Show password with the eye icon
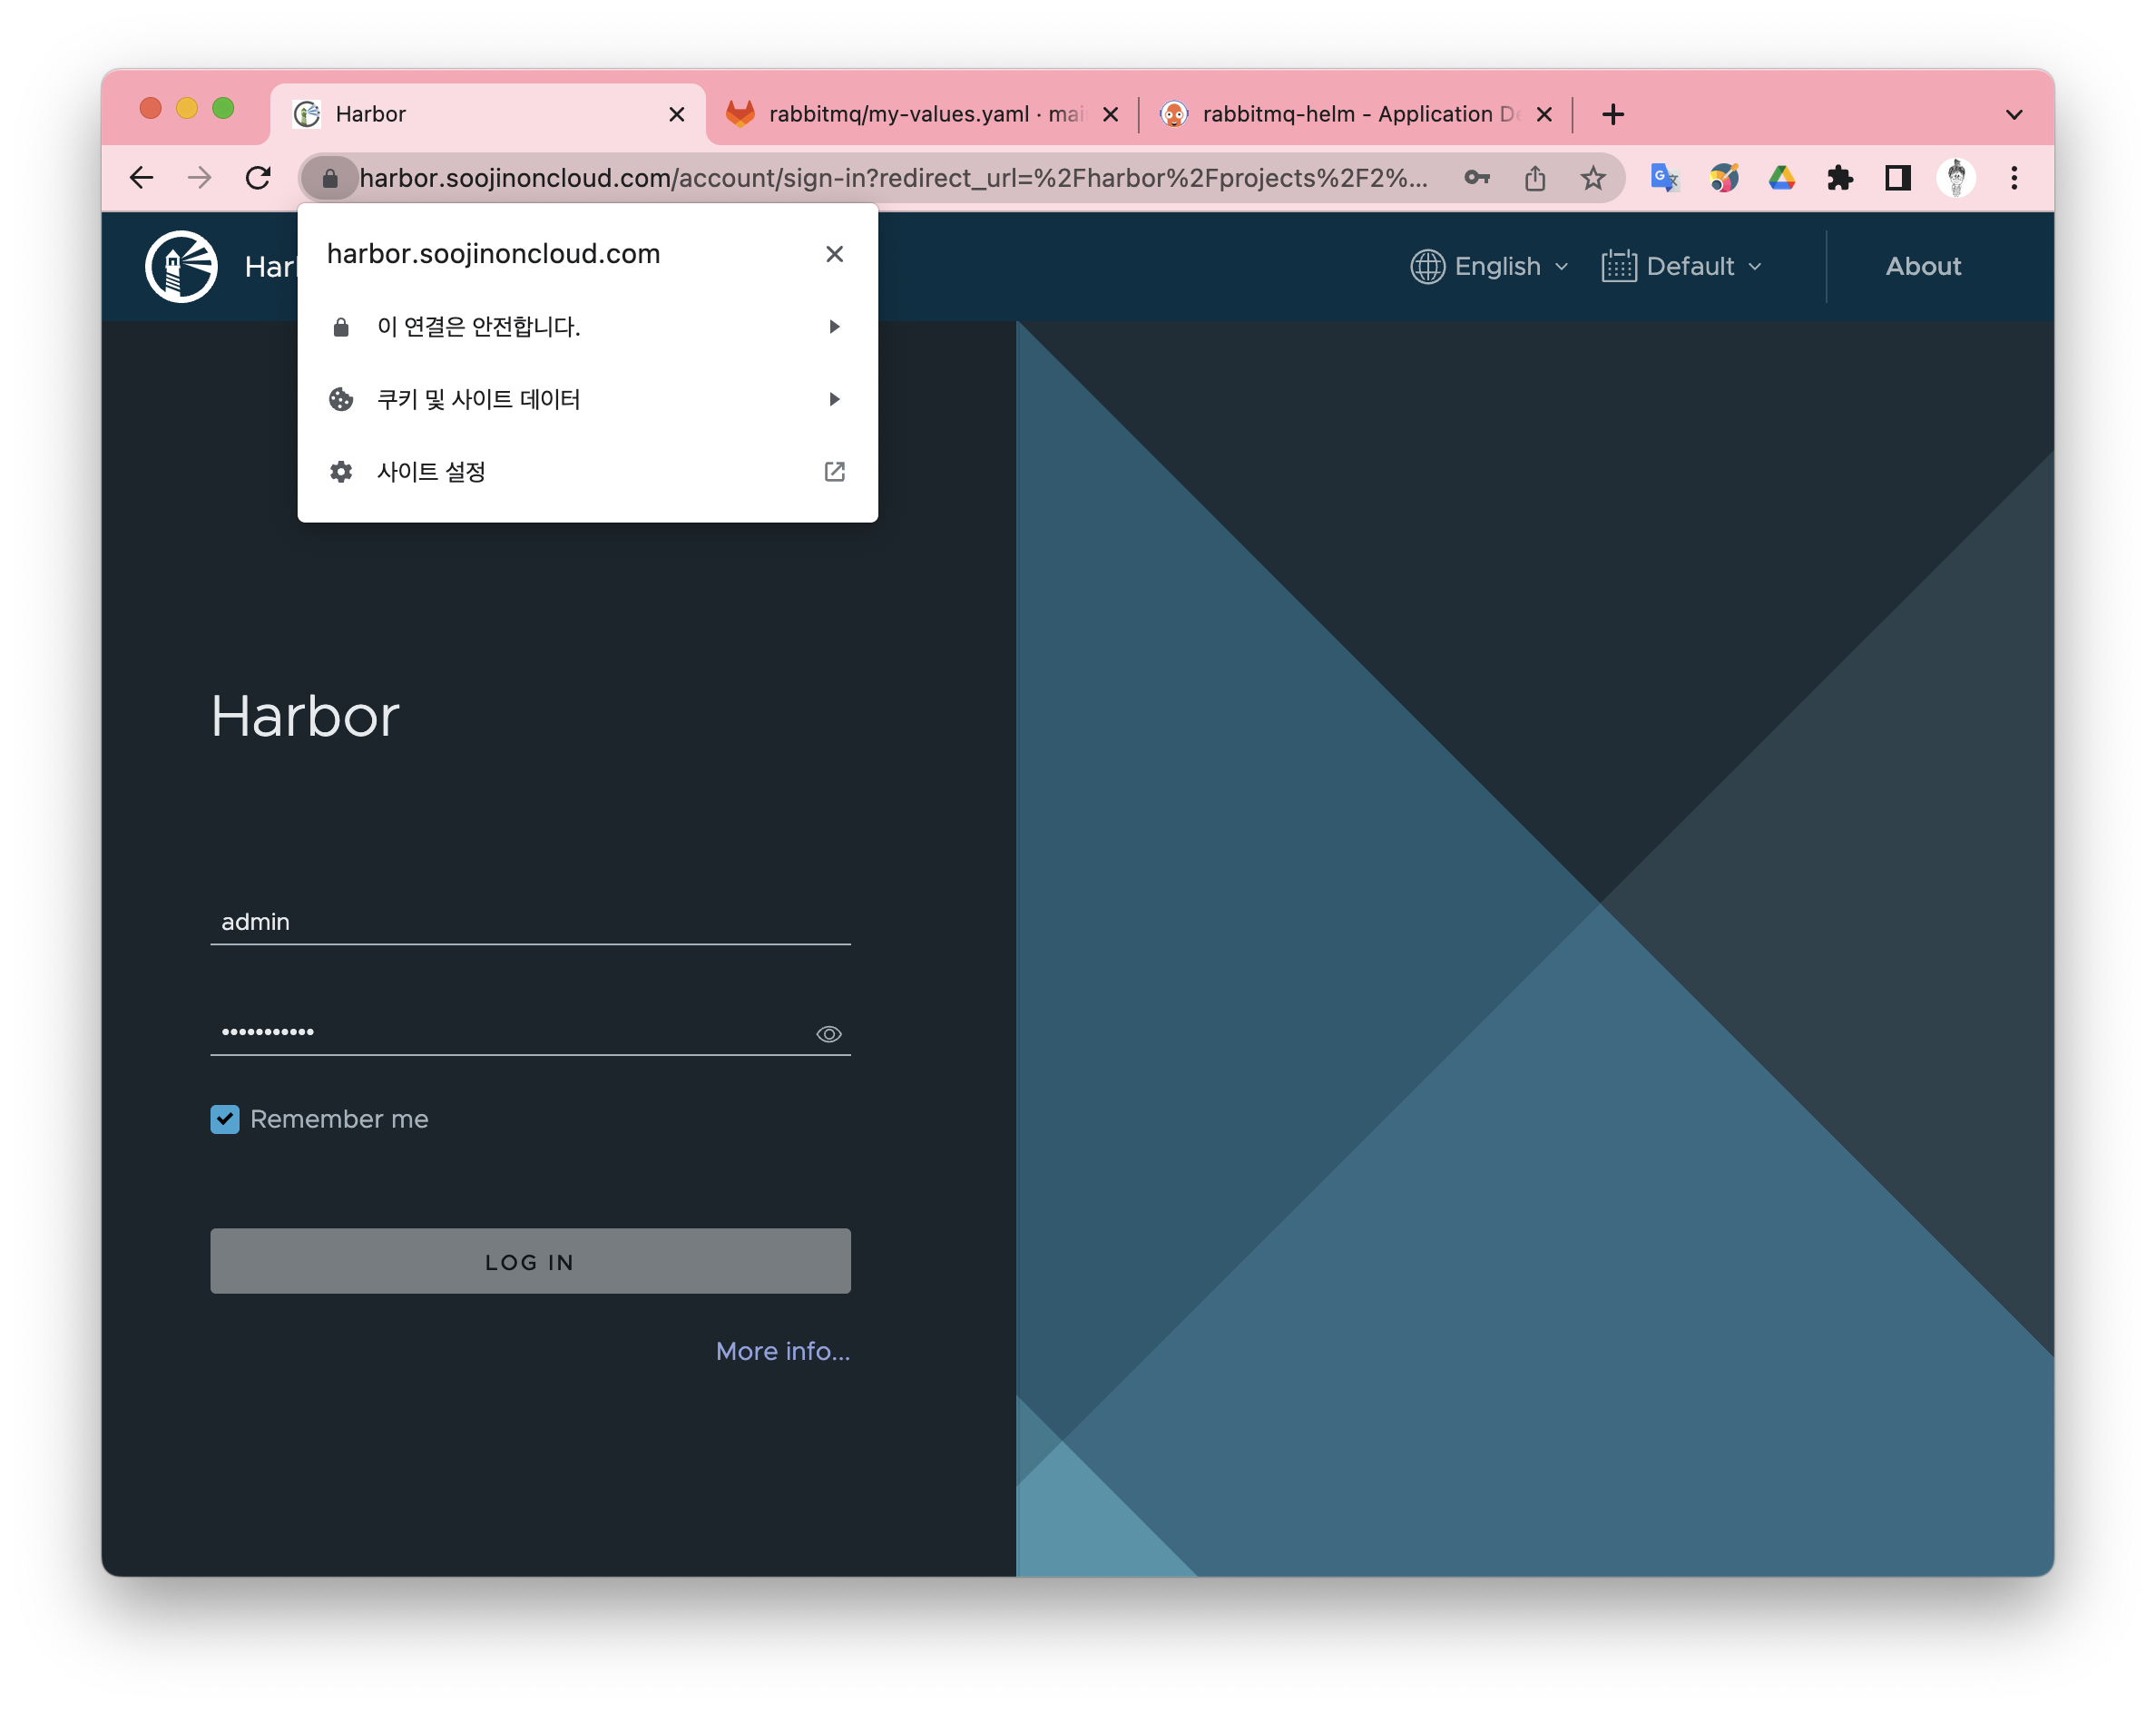The height and width of the screenshot is (1711, 2156). tap(828, 1034)
